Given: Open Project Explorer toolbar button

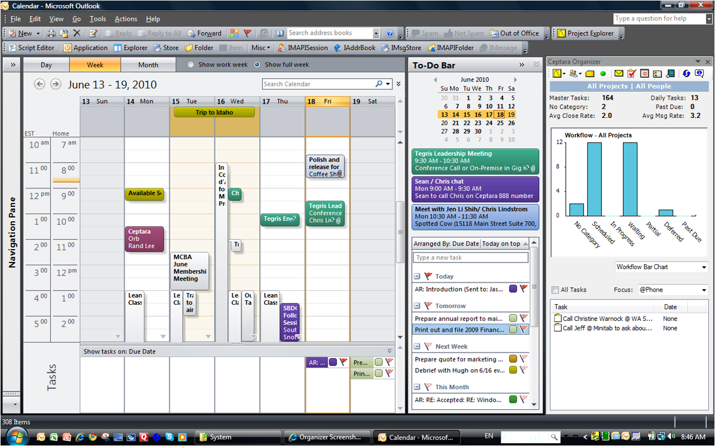Looking at the screenshot, I should pos(585,33).
